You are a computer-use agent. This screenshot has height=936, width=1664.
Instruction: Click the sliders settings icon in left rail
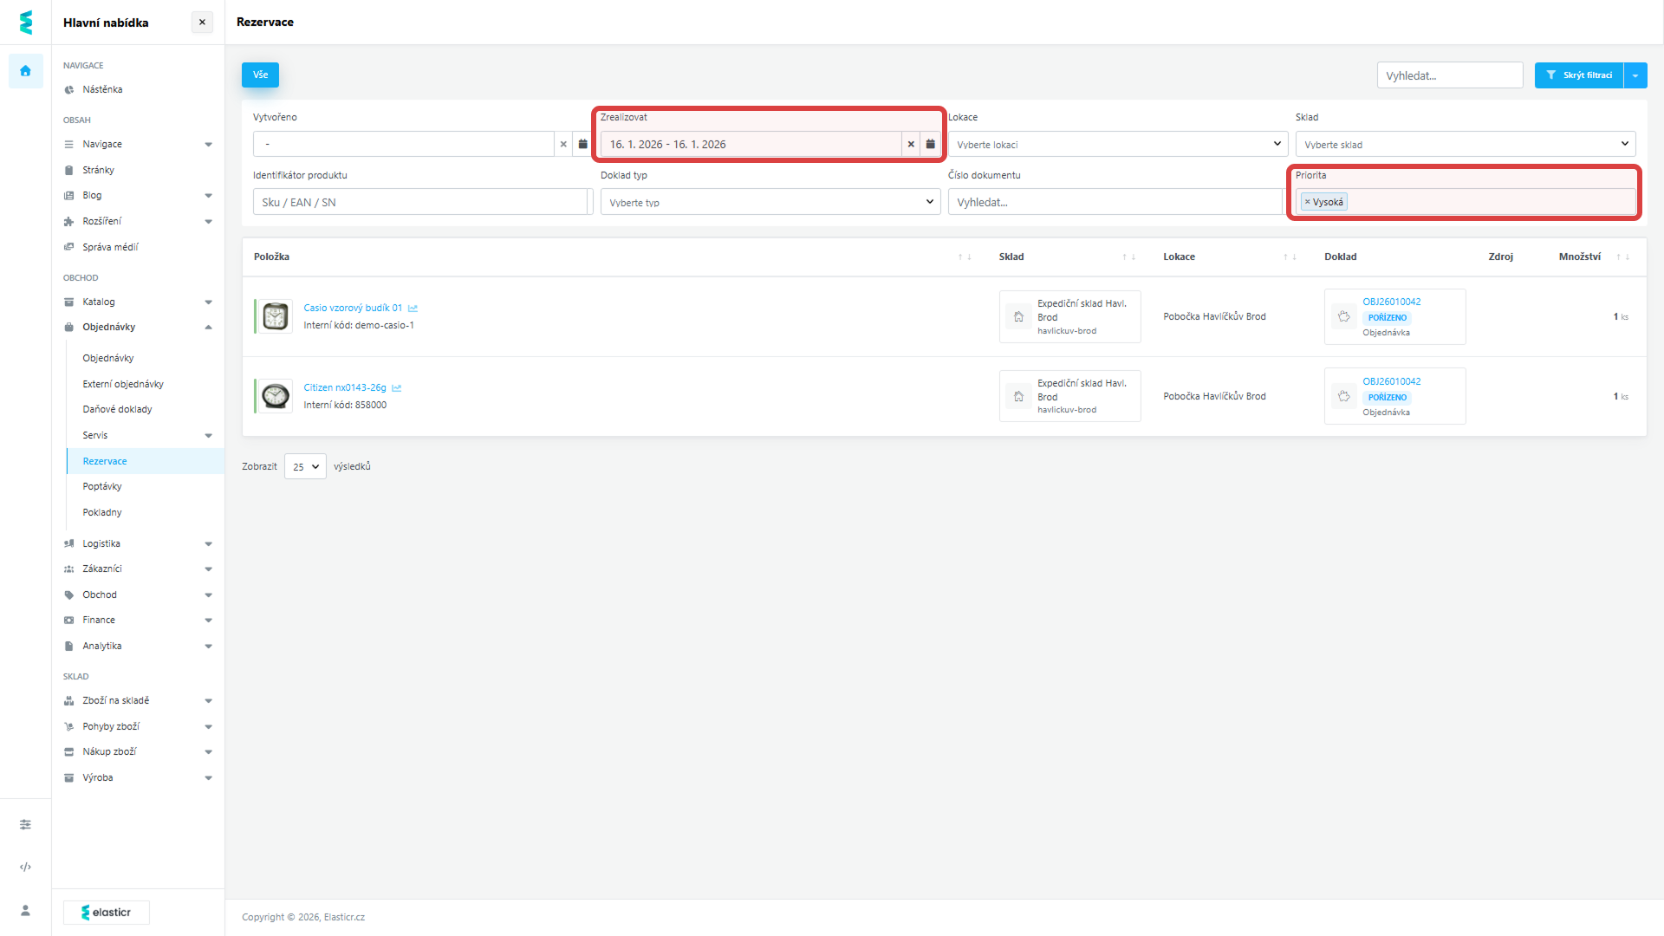coord(25,824)
